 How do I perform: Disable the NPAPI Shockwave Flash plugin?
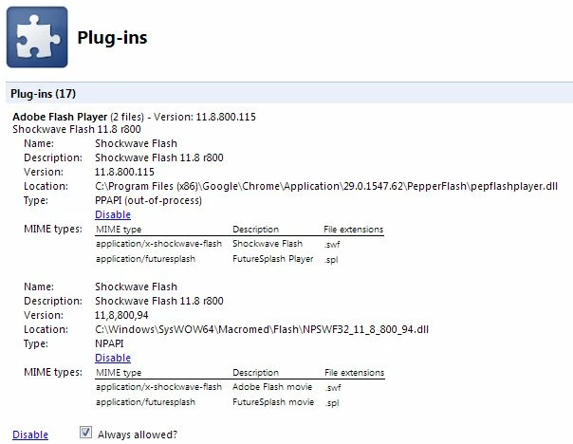(x=113, y=358)
